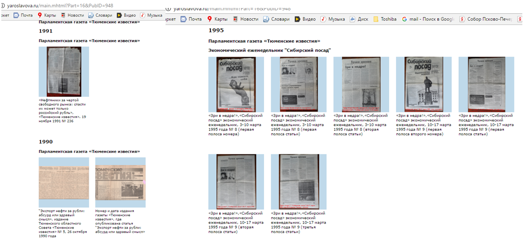Open the Диск bookmark in the right window
This screenshot has height=241, width=525.
click(359, 19)
